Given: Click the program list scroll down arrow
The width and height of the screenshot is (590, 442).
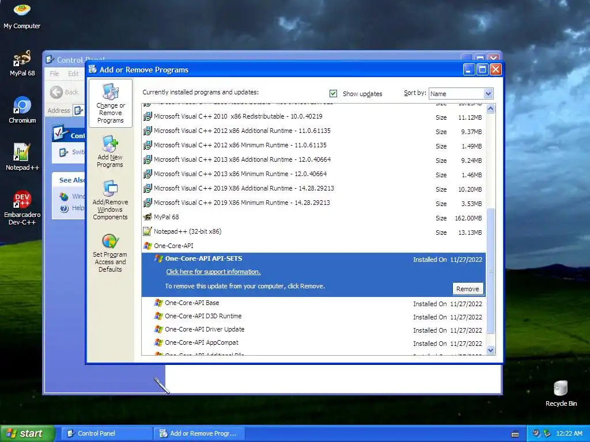Looking at the screenshot, I should pyautogui.click(x=490, y=350).
